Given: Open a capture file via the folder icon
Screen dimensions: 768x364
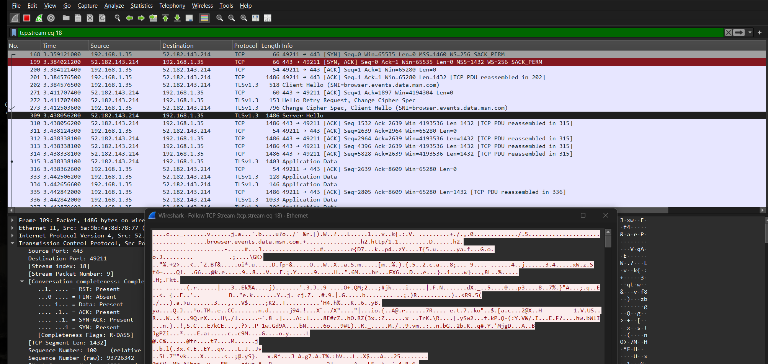Looking at the screenshot, I should 66,18.
